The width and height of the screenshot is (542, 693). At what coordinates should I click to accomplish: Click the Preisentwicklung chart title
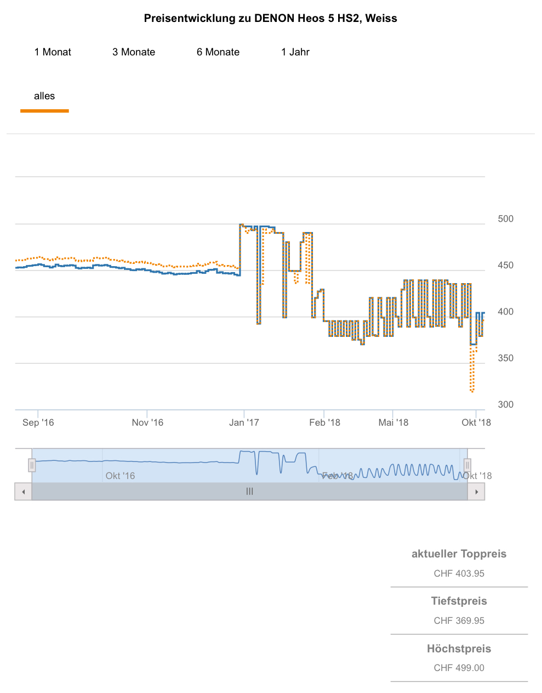[x=270, y=18]
